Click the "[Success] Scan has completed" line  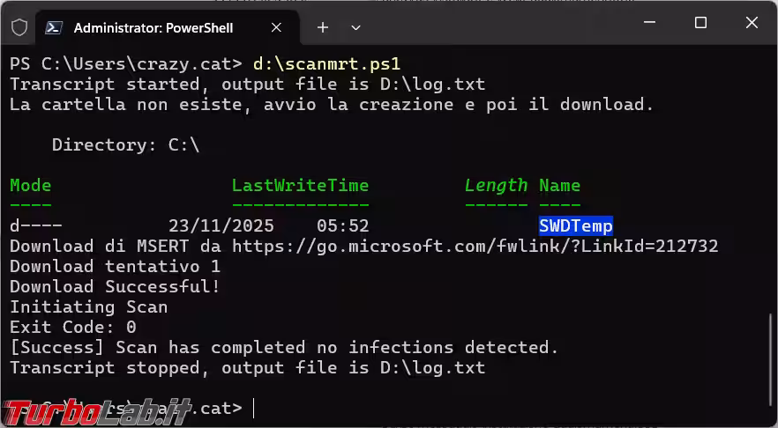[284, 347]
